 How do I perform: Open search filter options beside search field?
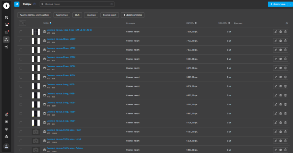112,4
